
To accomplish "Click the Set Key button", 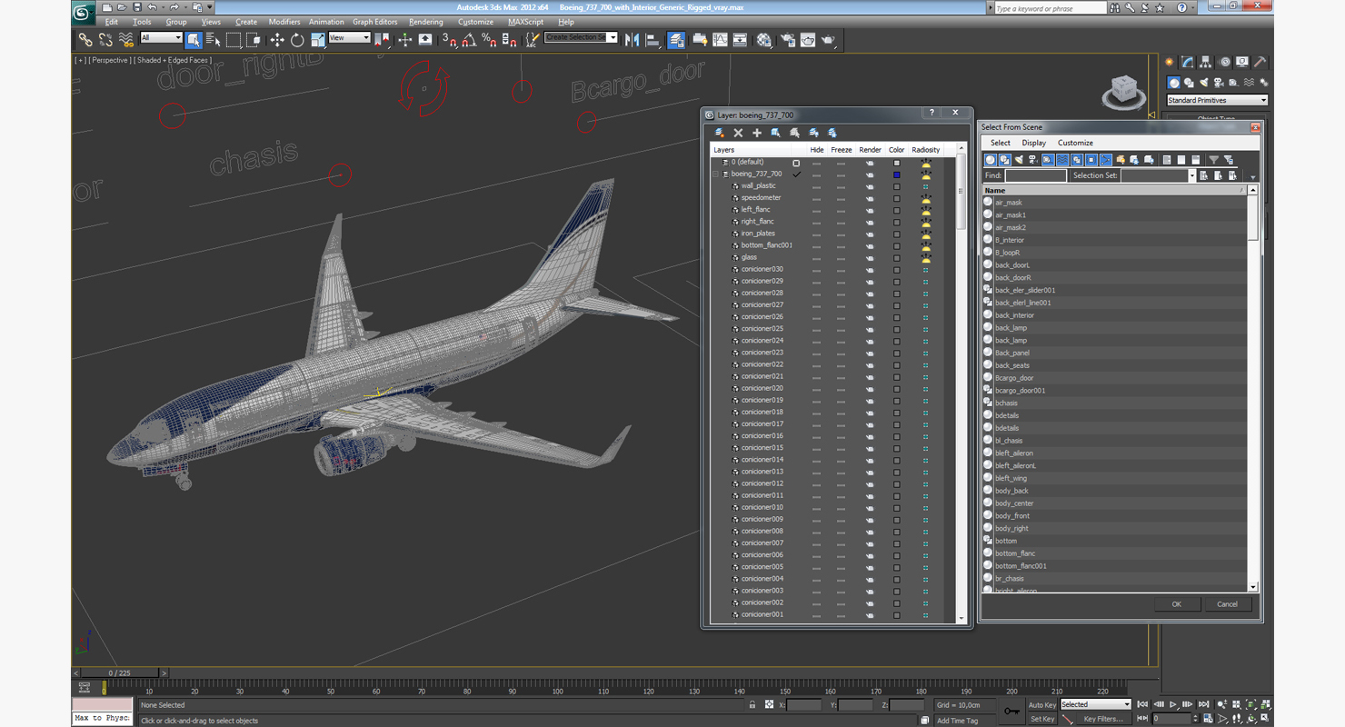I will [1042, 719].
